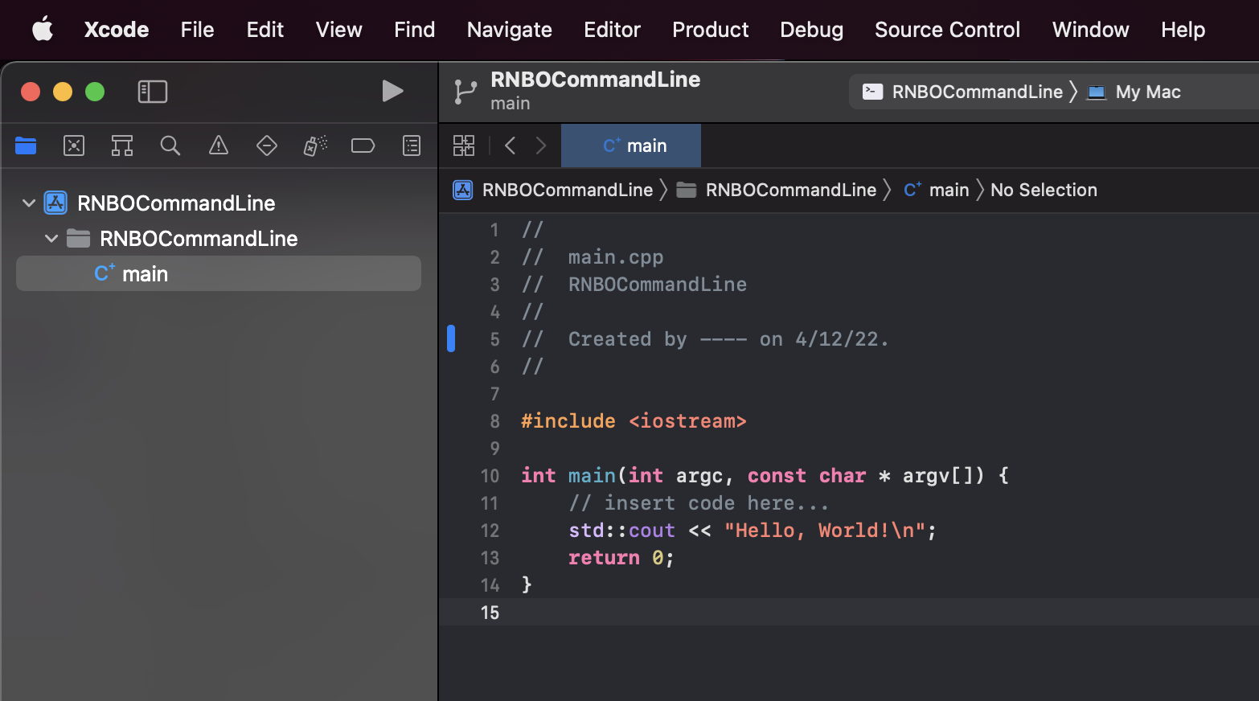Open the Debug navigator

pos(314,146)
